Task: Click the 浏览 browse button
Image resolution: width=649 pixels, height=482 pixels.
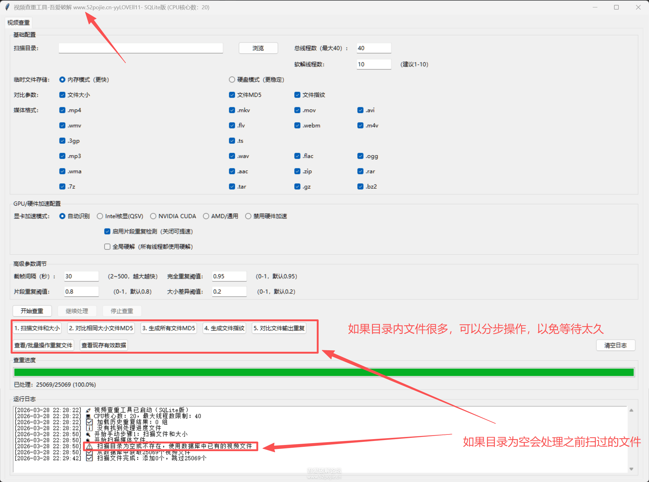Action: (x=258, y=48)
